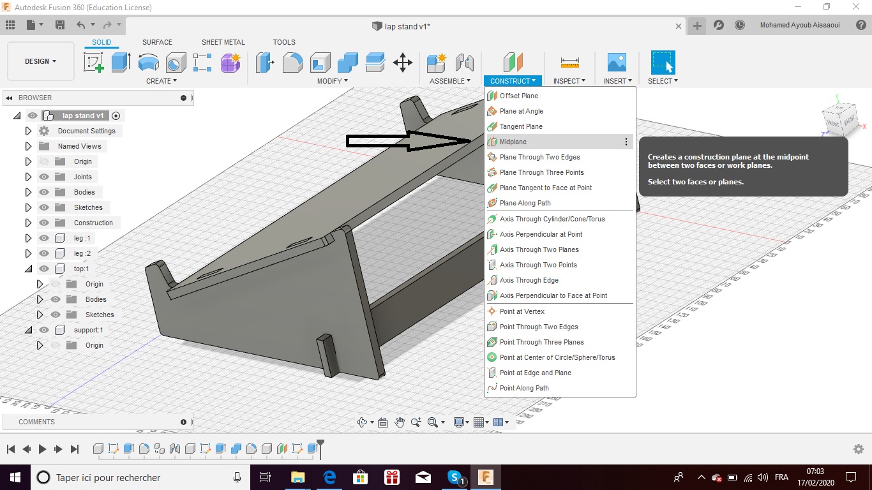
Task: Switch to the SHEET METAL tab
Action: 223,42
